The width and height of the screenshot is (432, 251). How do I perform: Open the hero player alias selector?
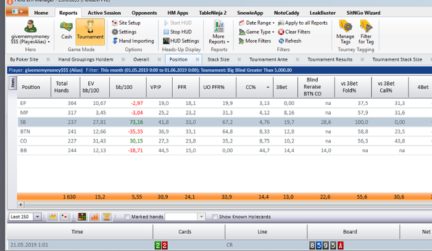30,32
